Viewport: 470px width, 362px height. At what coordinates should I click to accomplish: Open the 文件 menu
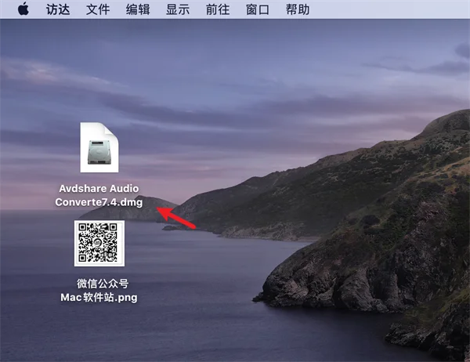(98, 9)
